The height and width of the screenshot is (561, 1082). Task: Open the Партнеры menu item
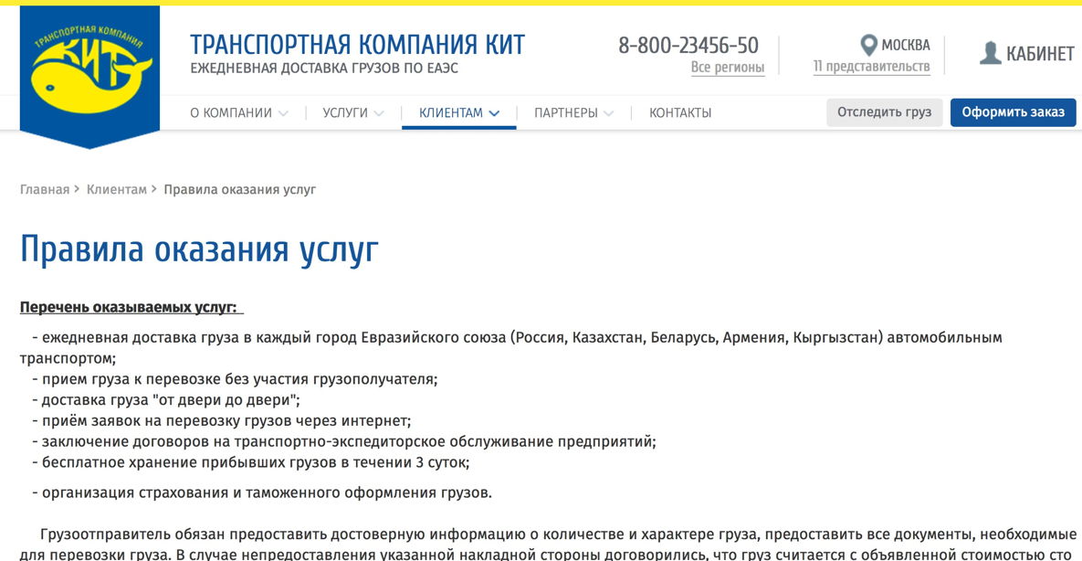(566, 113)
